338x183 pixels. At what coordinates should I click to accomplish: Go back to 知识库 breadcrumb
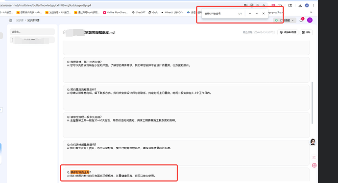click(20, 20)
